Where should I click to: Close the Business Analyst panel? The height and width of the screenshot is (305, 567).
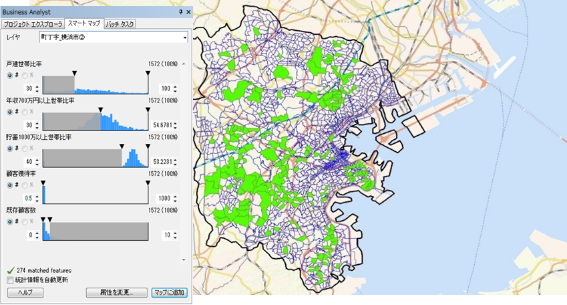pos(188,12)
